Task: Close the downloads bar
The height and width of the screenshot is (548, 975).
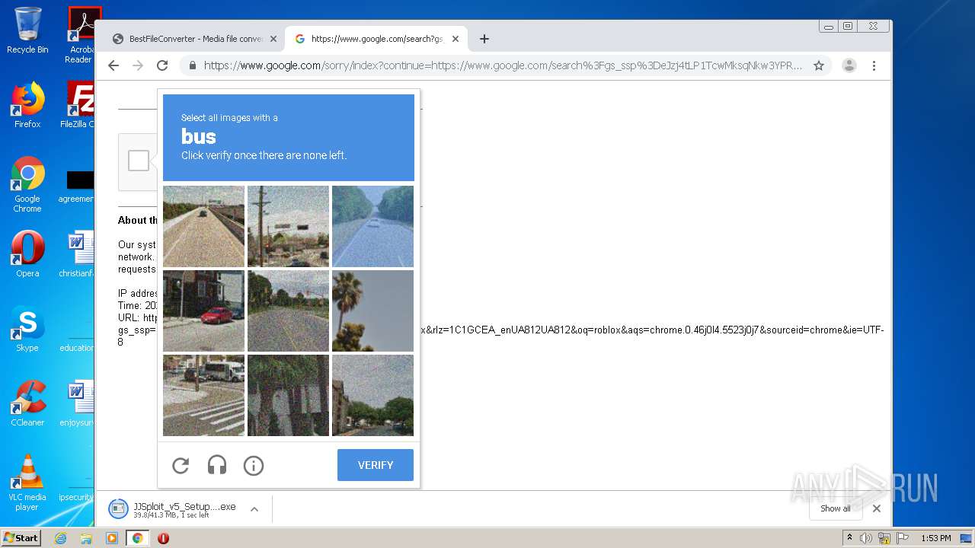Action: click(x=877, y=508)
